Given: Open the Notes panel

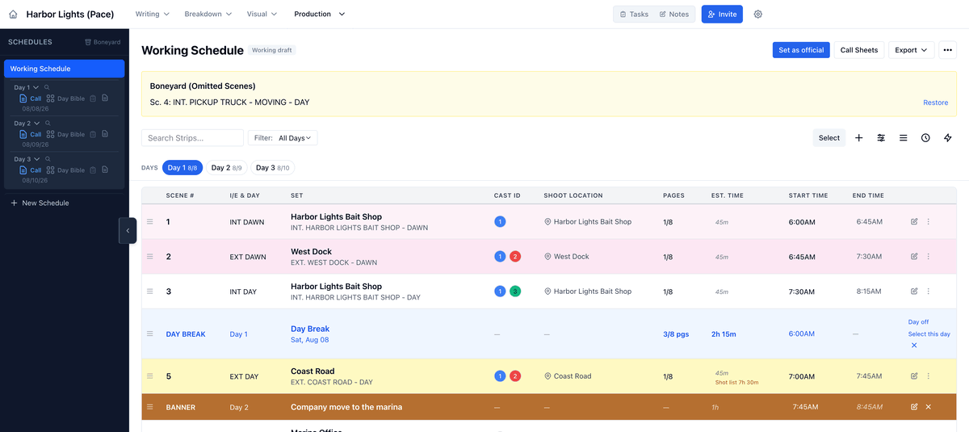Looking at the screenshot, I should (674, 15).
